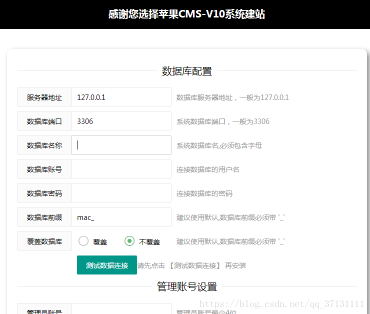Viewport: 370px width, 314px height.
Task: Click the 管理账号设置 section heading
Action: pos(186,286)
